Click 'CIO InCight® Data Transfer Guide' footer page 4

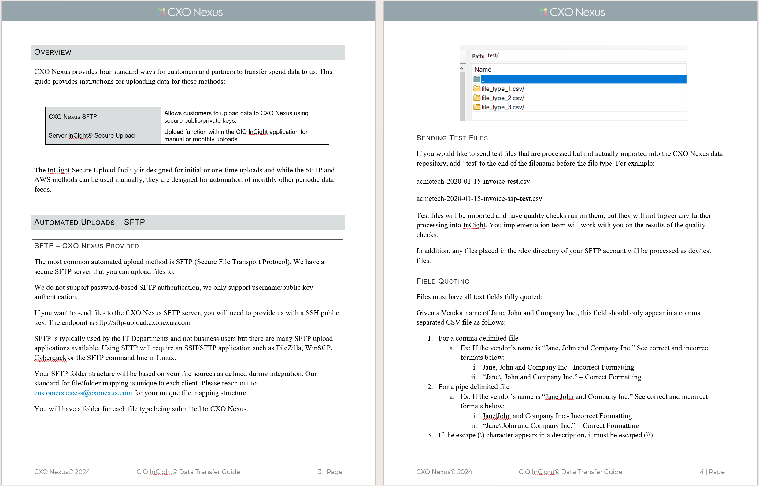coord(571,472)
